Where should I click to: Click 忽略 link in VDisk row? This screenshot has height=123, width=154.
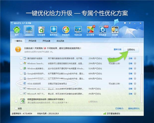coord(130,84)
